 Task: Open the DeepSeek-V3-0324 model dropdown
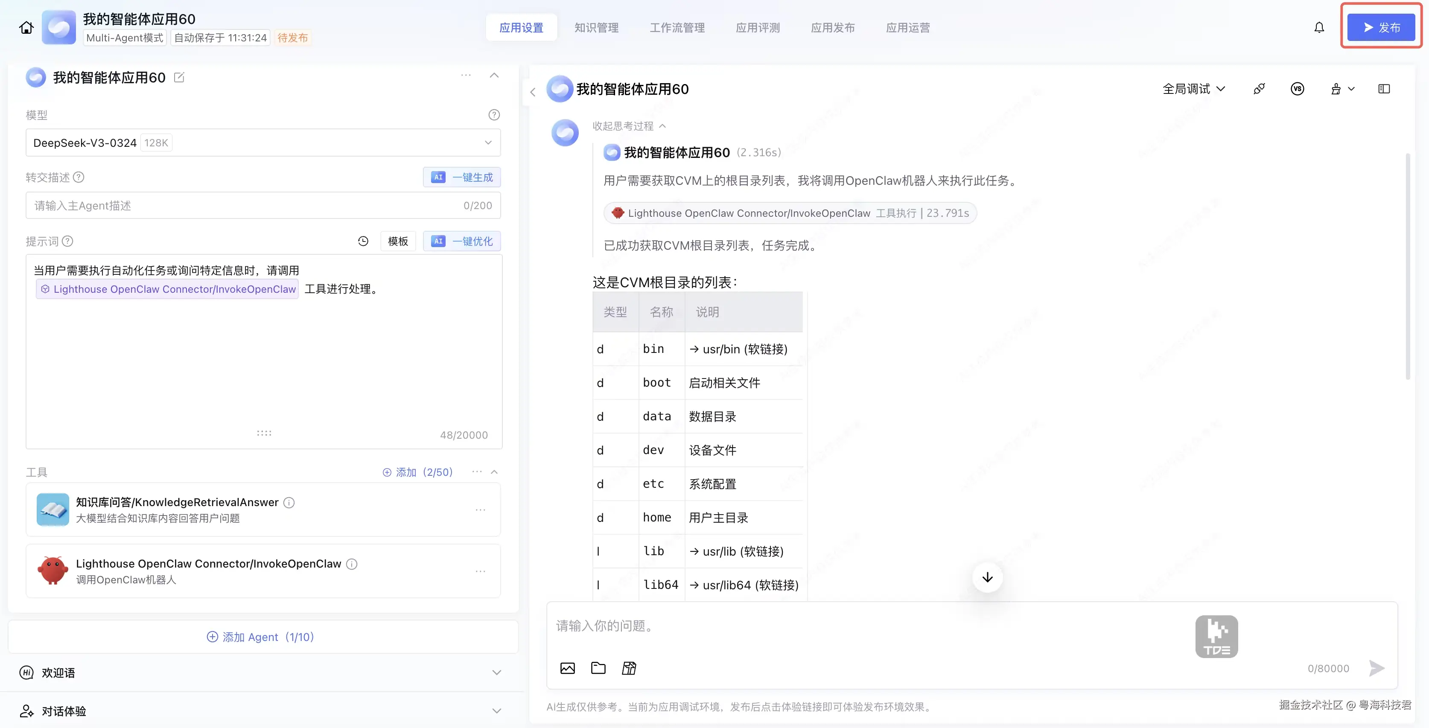click(x=263, y=143)
